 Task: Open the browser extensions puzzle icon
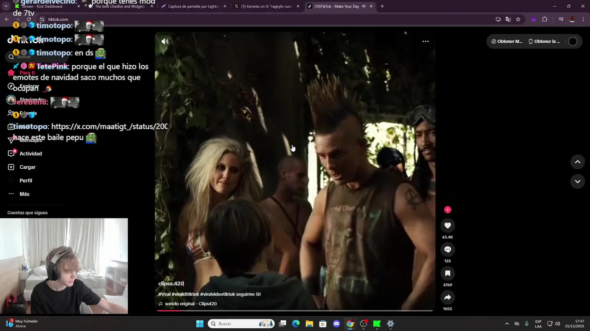(545, 19)
